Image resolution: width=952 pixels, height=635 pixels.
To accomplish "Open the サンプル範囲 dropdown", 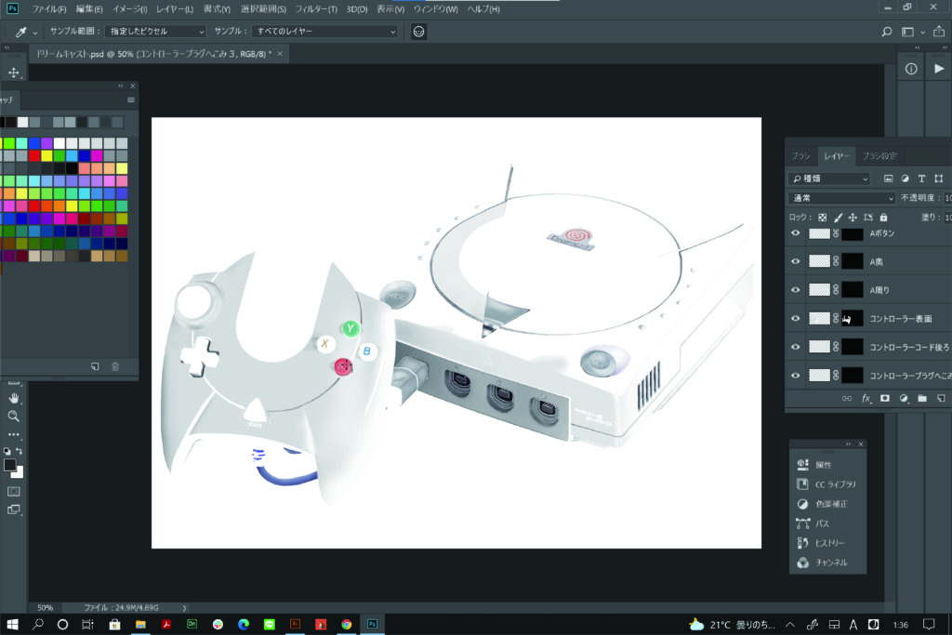I will tap(152, 32).
